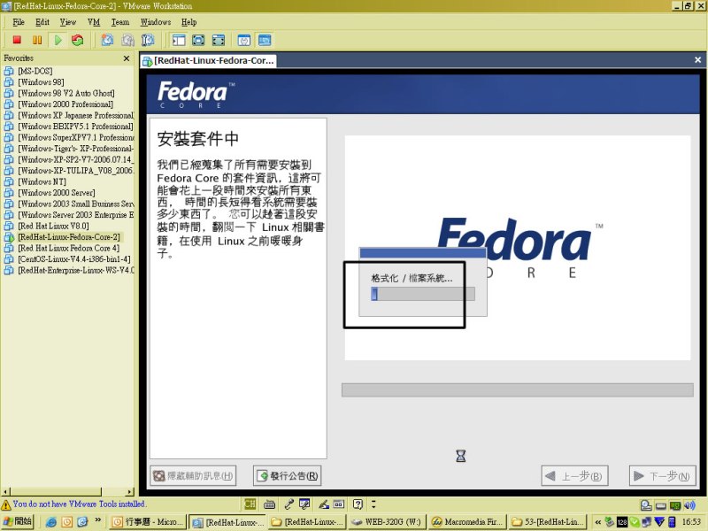Select [MS-DOS] in Favorites
The image size is (708, 531).
click(x=35, y=71)
